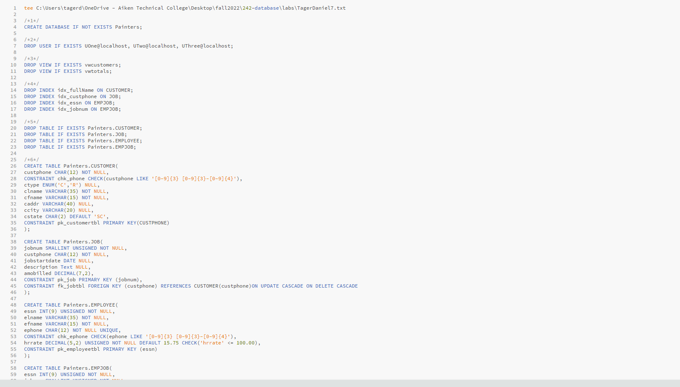Screen dimensions: 680x387
Task: Click the tee file path on line 1
Action: [191, 8]
